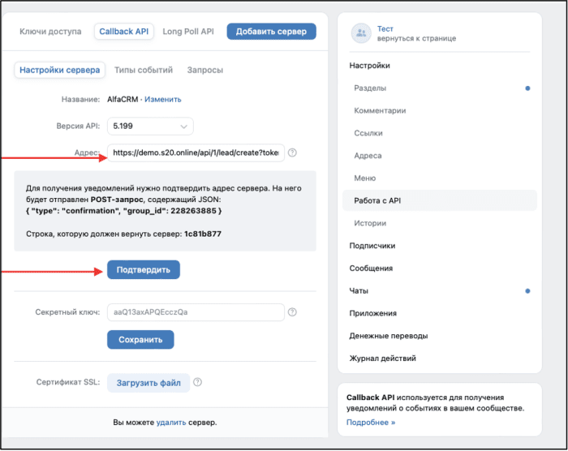Open the Версия API 5.199 dropdown
The image size is (568, 451).
(x=150, y=127)
